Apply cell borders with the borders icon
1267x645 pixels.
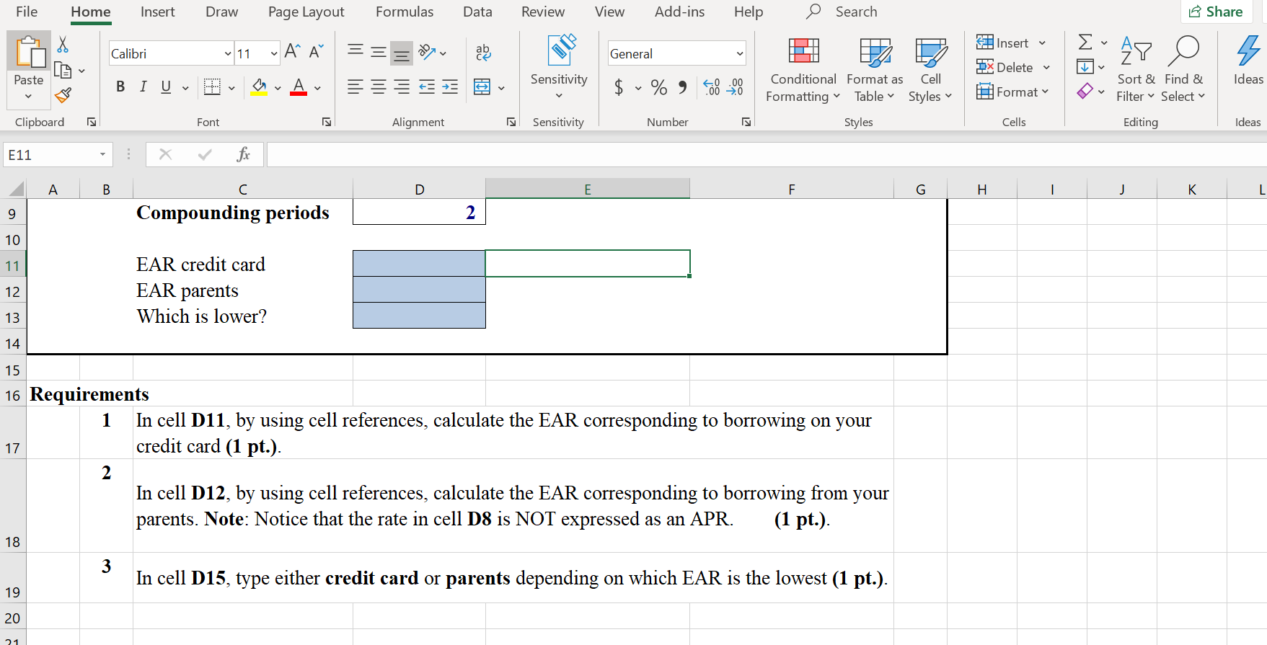tap(212, 87)
